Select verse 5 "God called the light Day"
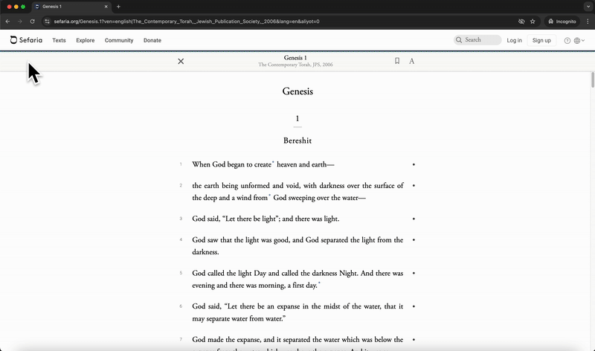595x351 pixels. tap(298, 279)
